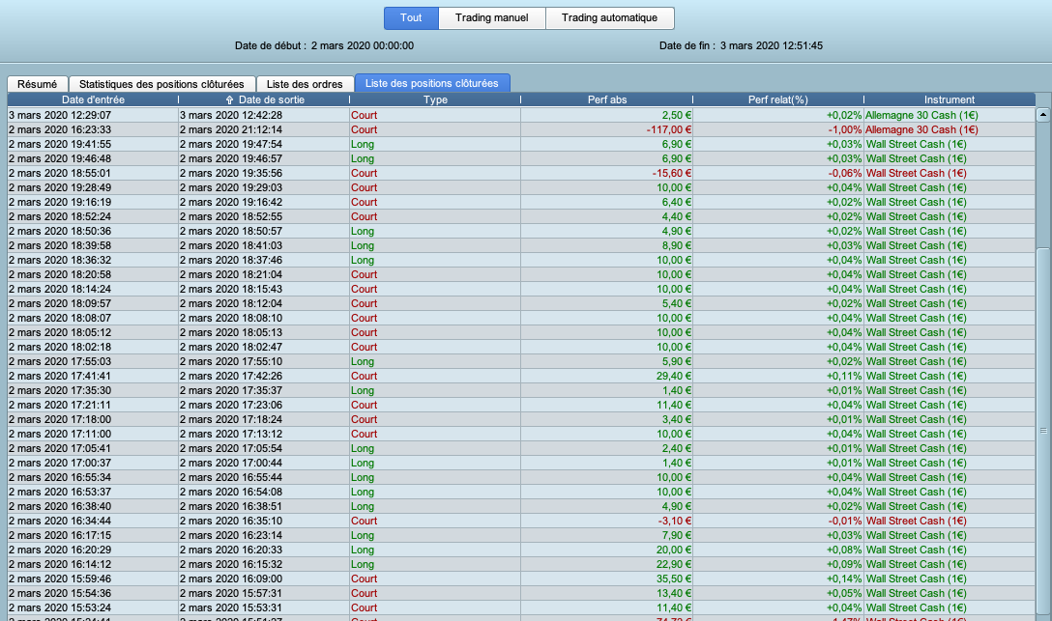Sort by Instrument column header
The height and width of the screenshot is (621, 1052).
tap(949, 99)
